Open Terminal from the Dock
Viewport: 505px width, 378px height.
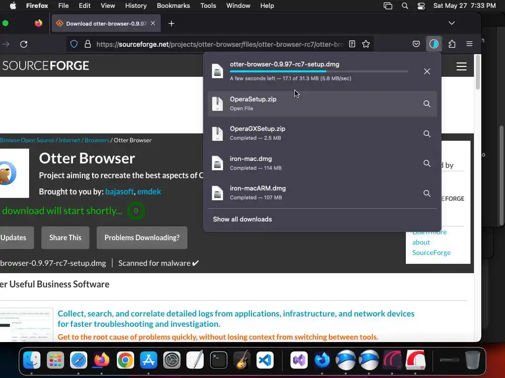coord(218,360)
